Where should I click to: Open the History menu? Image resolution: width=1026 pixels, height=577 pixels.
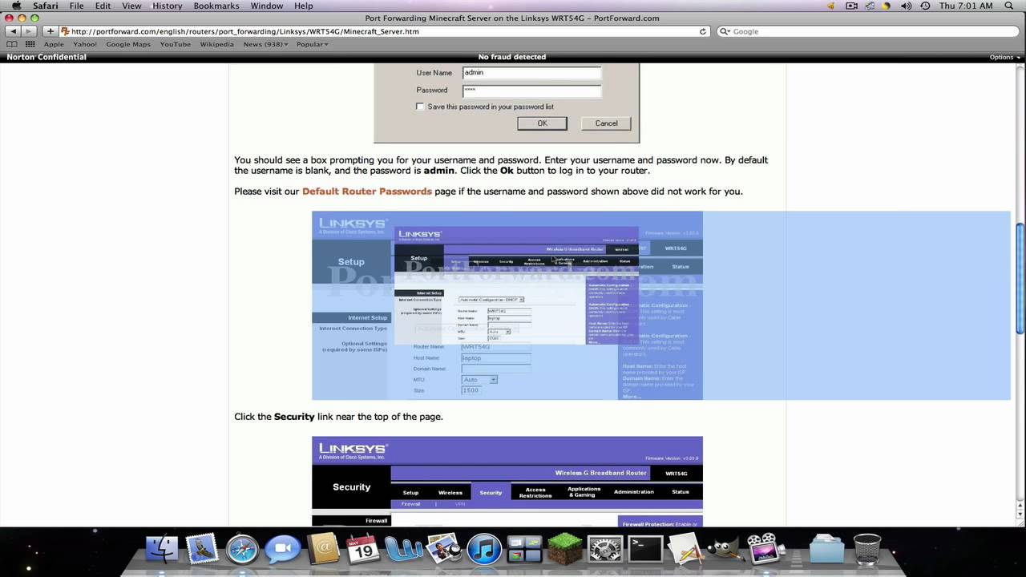(x=167, y=6)
